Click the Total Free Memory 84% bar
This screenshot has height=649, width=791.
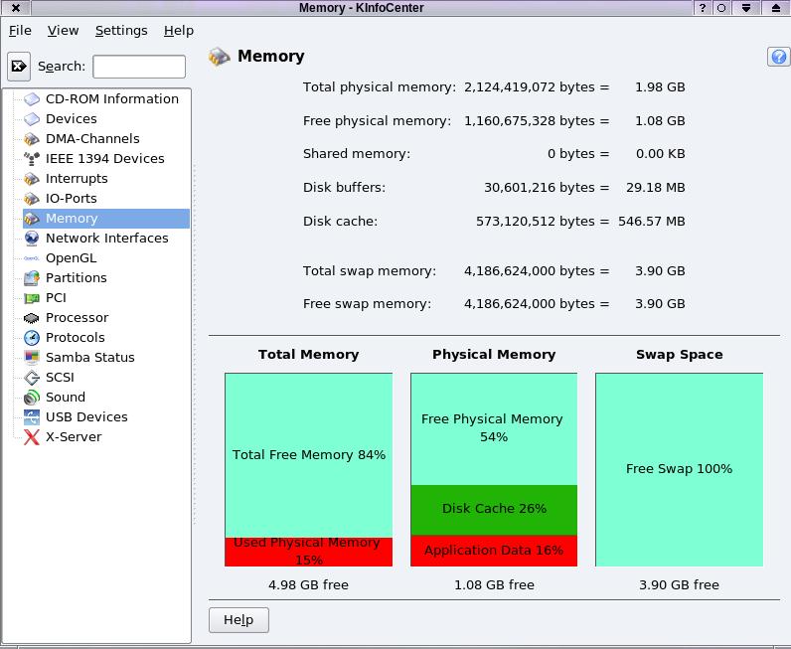click(309, 455)
